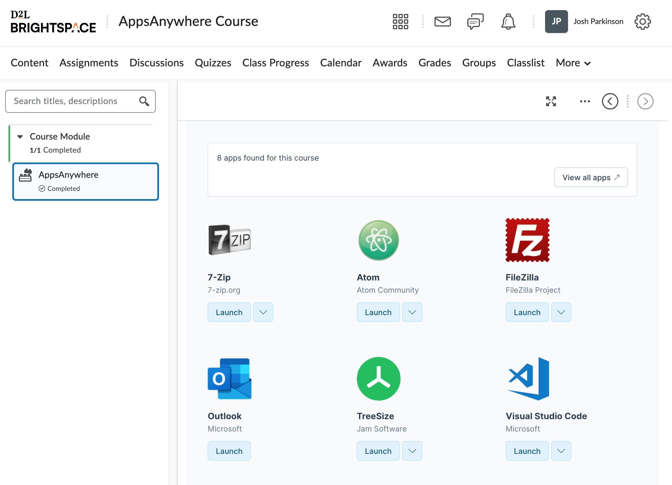Click '8 apps found for this course' text

[268, 158]
